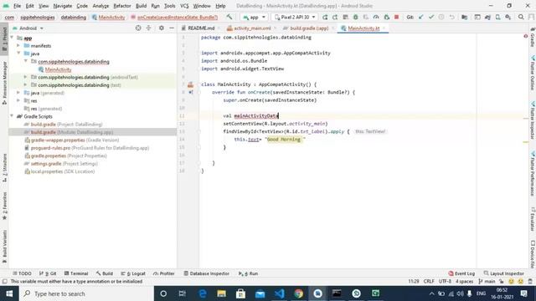
Task: Open the Logcat tool window
Action: tap(133, 273)
